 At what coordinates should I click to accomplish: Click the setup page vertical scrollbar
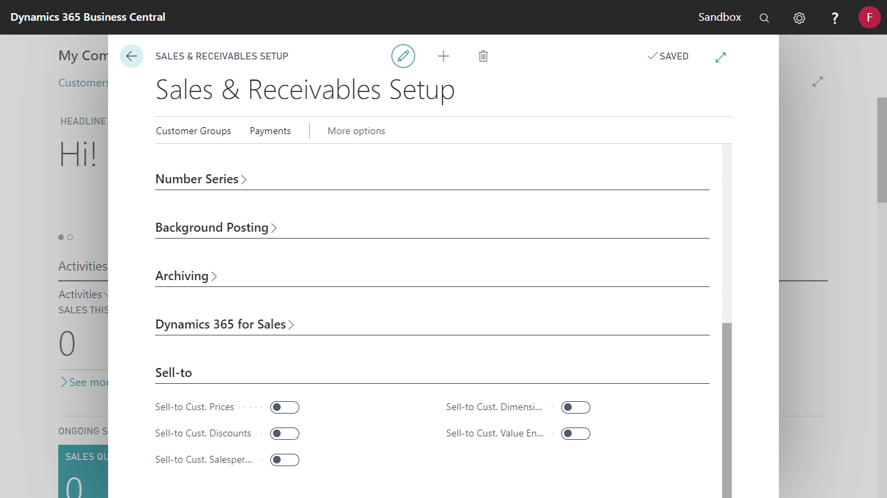tap(727, 408)
